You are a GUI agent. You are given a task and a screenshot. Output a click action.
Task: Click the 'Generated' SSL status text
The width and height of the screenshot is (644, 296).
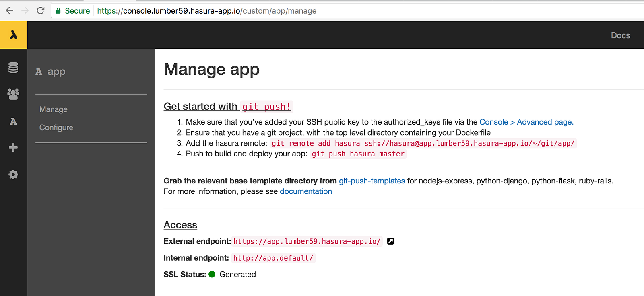tap(237, 274)
